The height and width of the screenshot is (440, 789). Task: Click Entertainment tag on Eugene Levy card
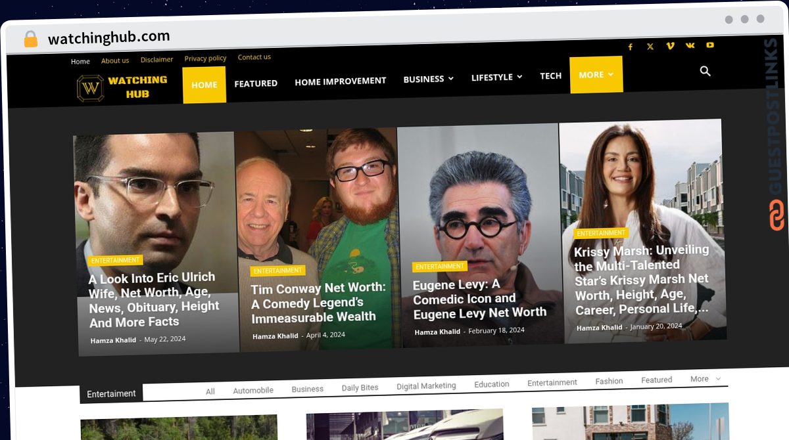pos(440,267)
